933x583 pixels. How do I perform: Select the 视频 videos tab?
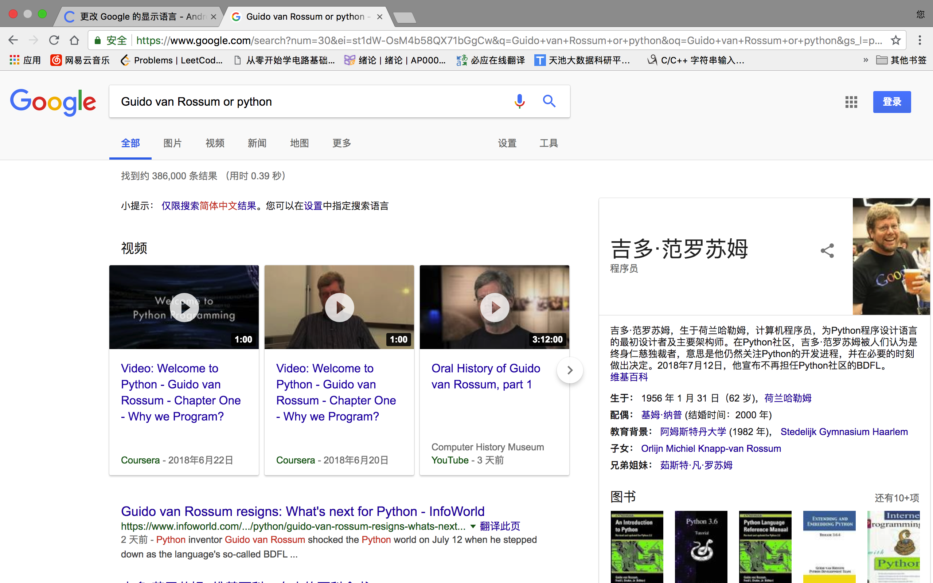[215, 144]
